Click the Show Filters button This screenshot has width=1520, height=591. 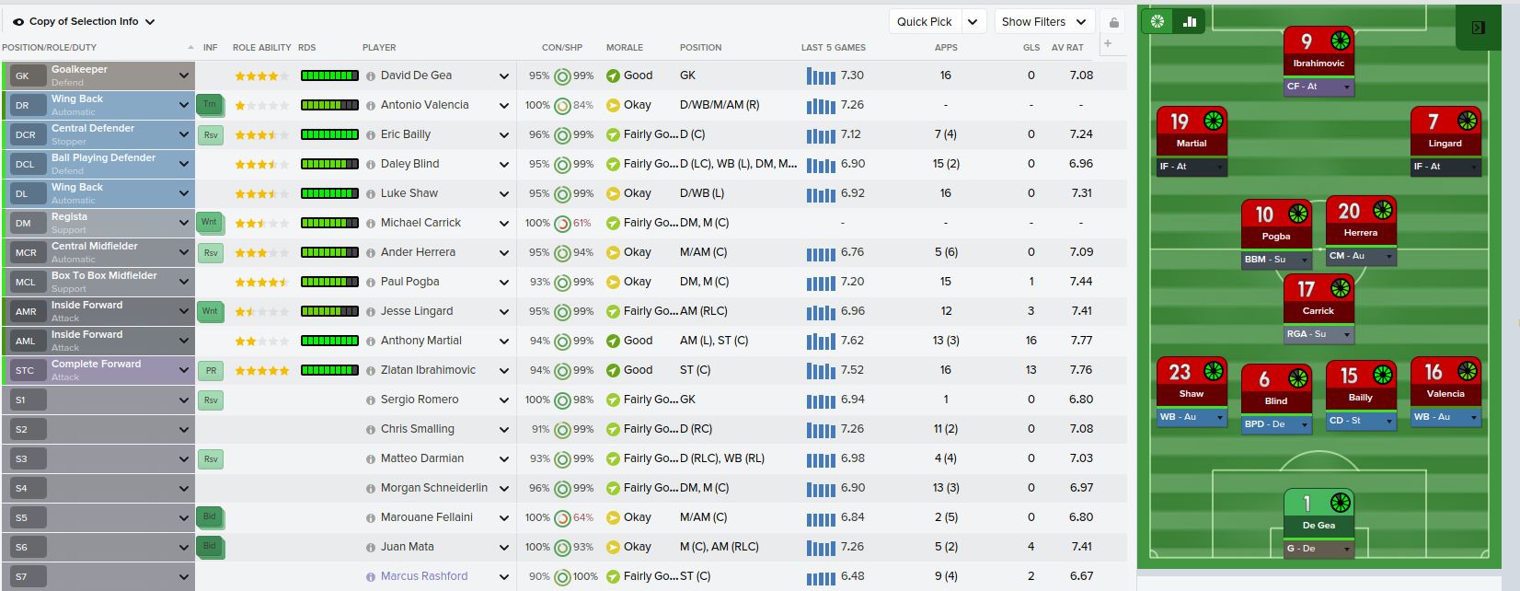(x=1043, y=22)
